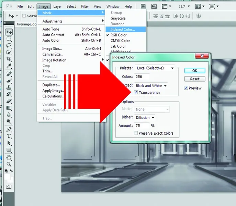The width and height of the screenshot is (236, 206).
Task: Select the Gradient tool
Action: tap(9, 108)
